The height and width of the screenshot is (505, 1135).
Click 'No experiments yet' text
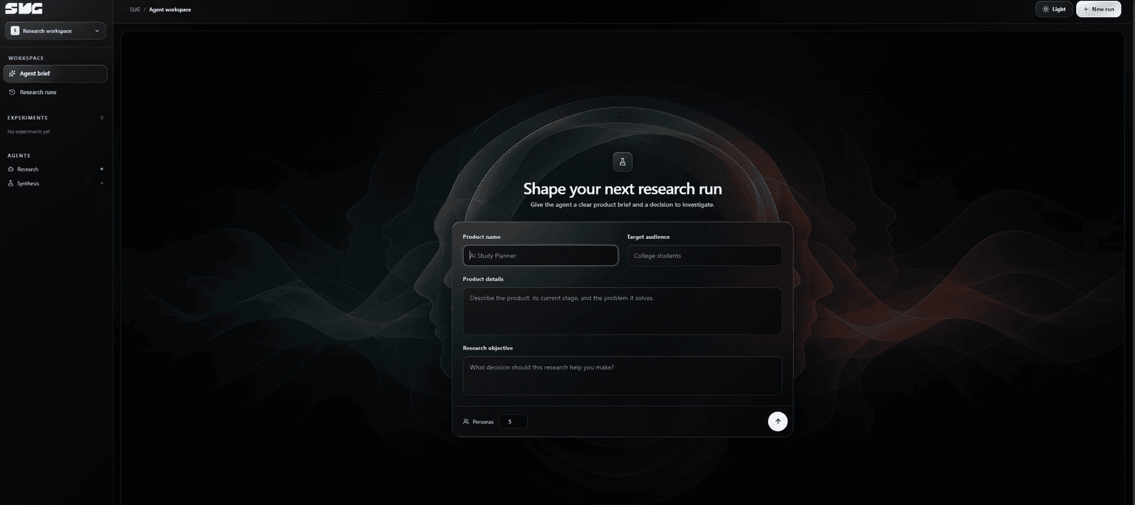coord(28,132)
